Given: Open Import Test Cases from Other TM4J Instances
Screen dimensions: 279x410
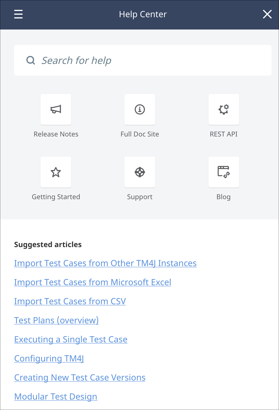Looking at the screenshot, I should pos(105,263).
